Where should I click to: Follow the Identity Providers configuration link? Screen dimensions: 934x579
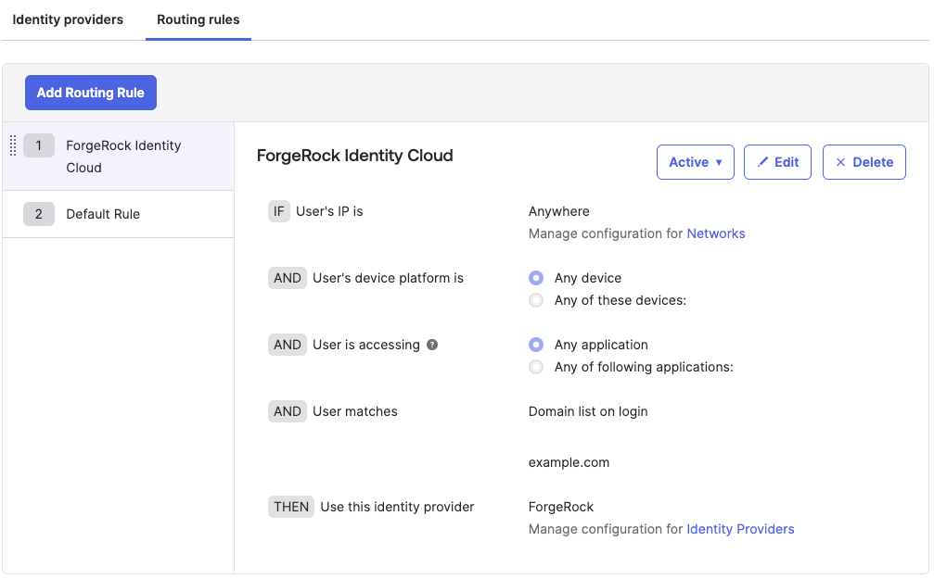(x=740, y=529)
